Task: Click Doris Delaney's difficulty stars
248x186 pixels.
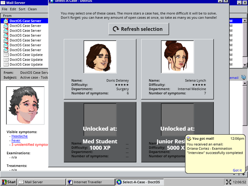Action: pyautogui.click(x=122, y=85)
